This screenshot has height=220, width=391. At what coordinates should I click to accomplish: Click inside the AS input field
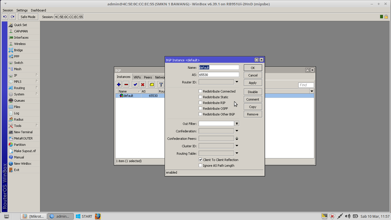tap(219, 74)
